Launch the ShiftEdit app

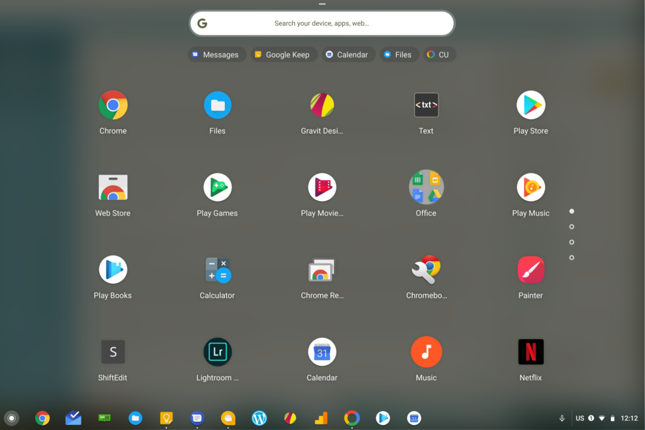click(x=113, y=352)
